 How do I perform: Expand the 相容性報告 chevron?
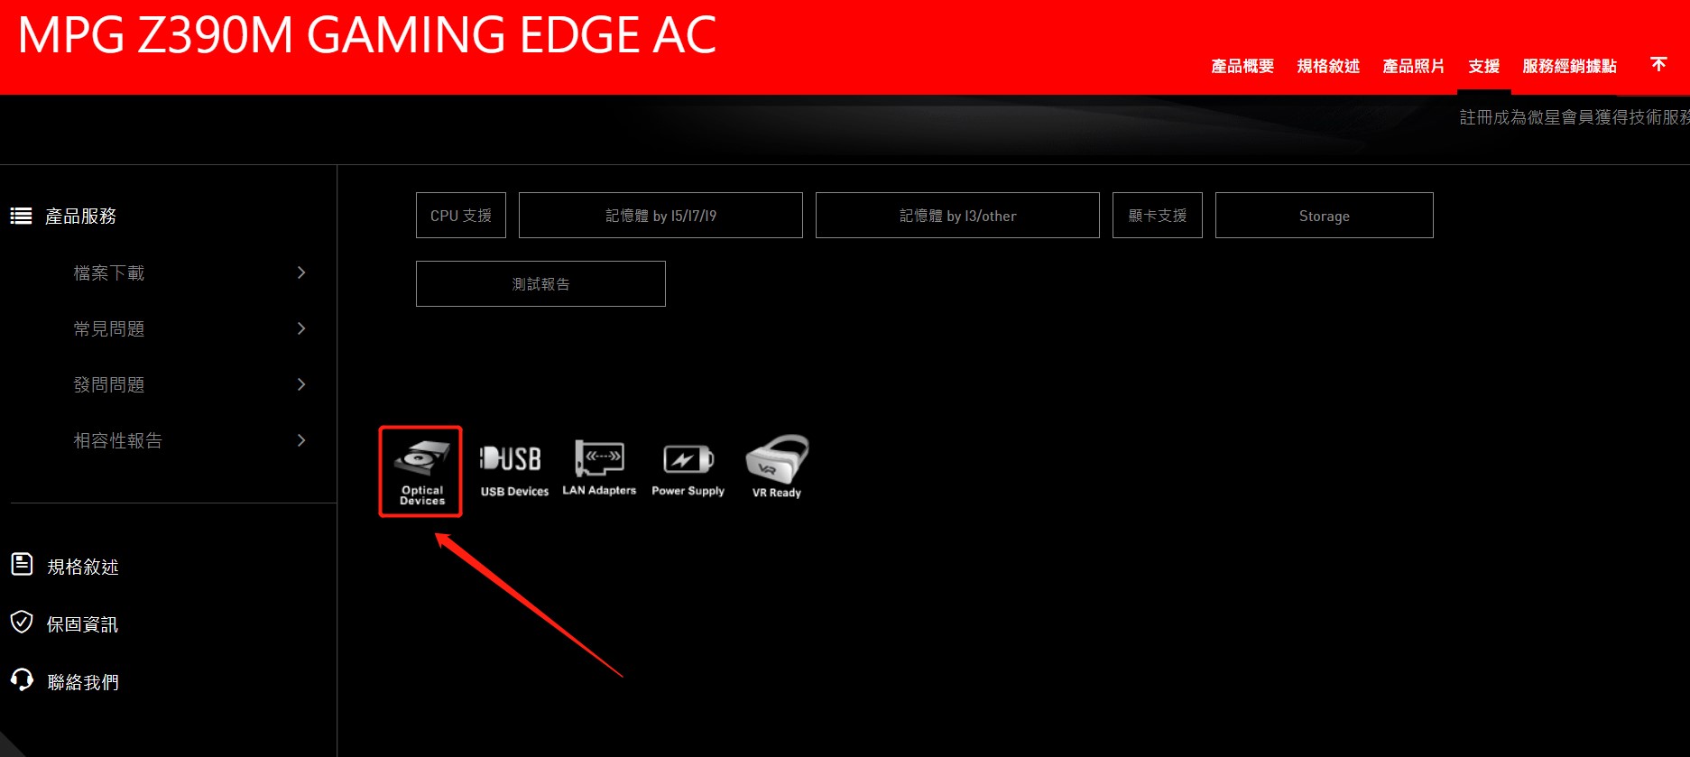(x=301, y=440)
